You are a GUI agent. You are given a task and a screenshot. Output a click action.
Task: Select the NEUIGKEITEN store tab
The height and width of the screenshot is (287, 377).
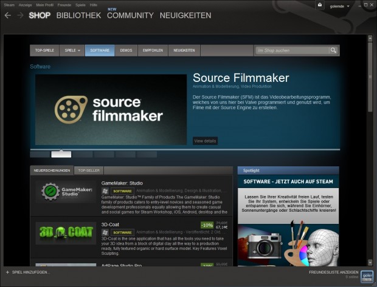(x=184, y=50)
